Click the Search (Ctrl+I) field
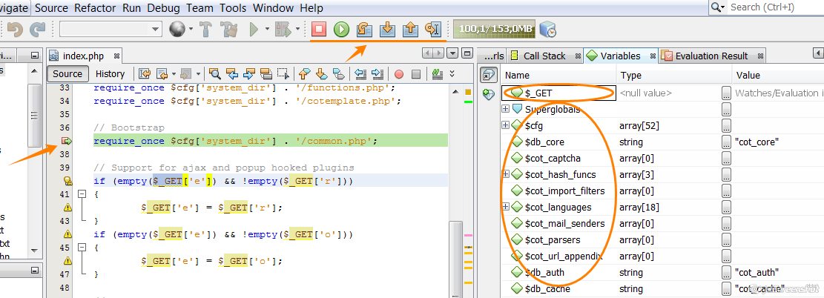 (x=771, y=7)
